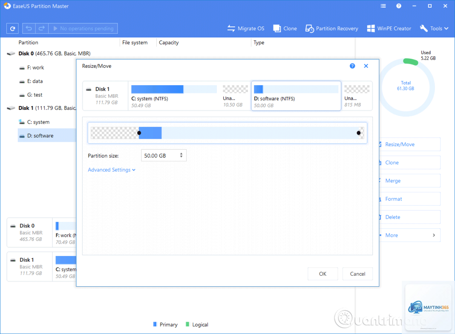Click the help icon in title bar

399,6
